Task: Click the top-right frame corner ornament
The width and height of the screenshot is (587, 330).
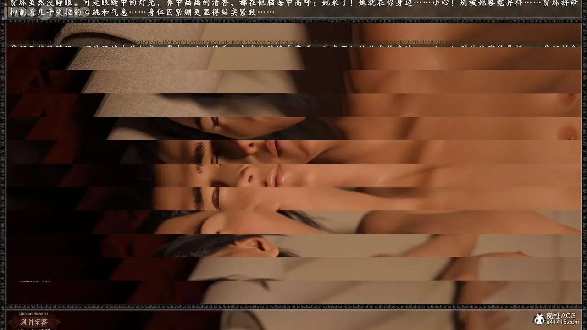Action: [584, 21]
